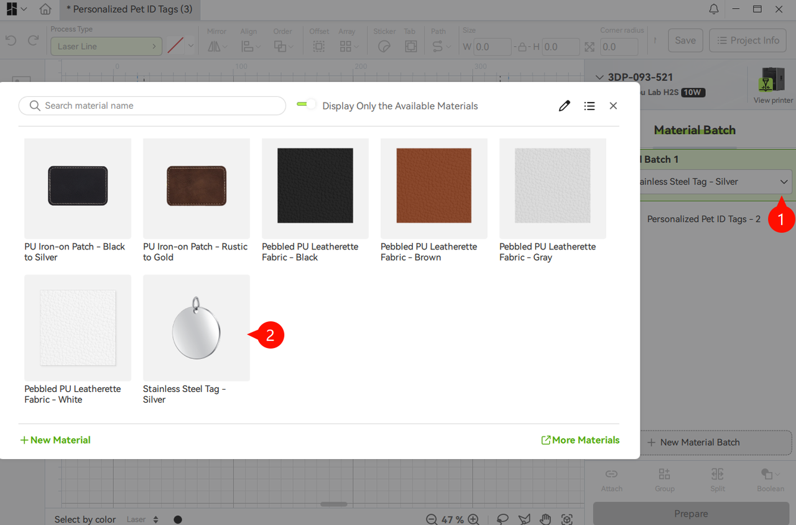Viewport: 796px width, 525px height.
Task: Click the Save button
Action: 685,40
